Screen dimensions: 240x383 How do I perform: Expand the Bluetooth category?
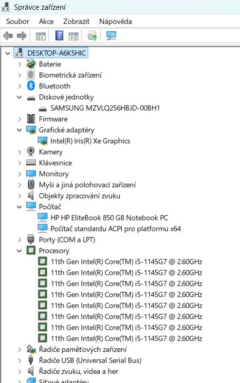(x=19, y=86)
